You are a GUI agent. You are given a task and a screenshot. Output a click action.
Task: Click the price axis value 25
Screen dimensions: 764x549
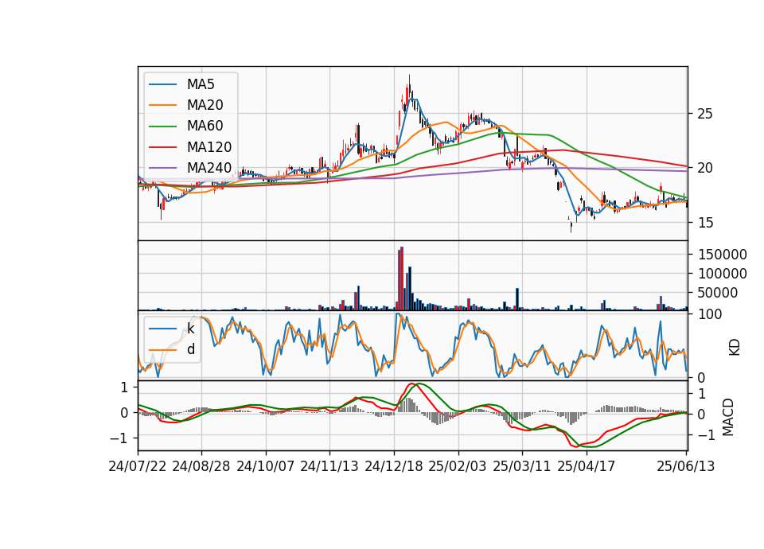[x=705, y=114]
